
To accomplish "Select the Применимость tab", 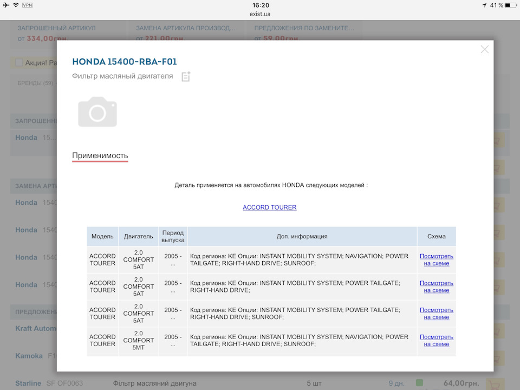I will pyautogui.click(x=100, y=155).
